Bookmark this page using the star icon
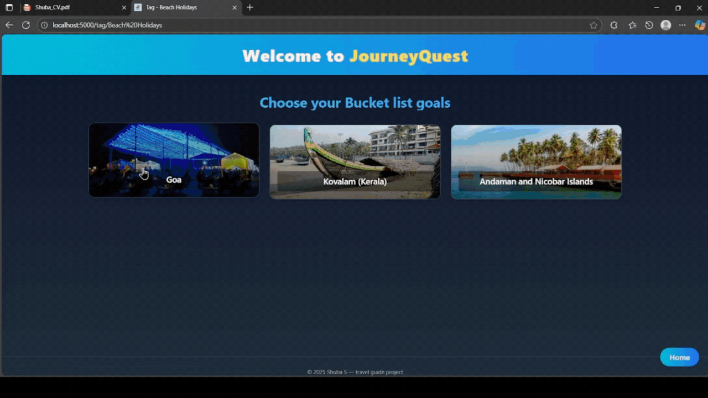Viewport: 708px width, 398px height. [594, 25]
